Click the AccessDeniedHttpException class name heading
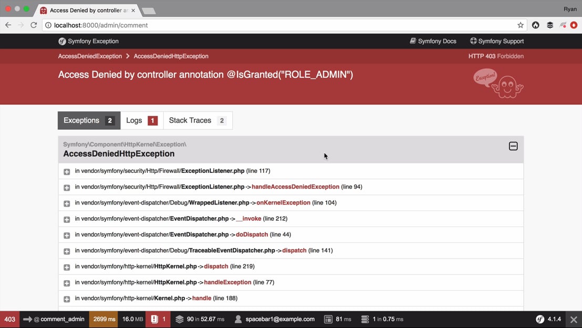 tap(119, 154)
